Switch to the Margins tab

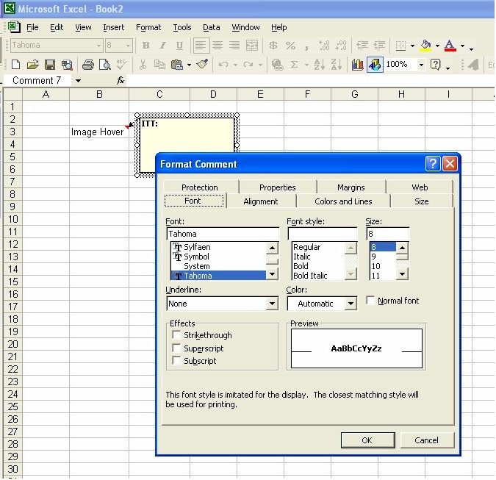tap(351, 187)
